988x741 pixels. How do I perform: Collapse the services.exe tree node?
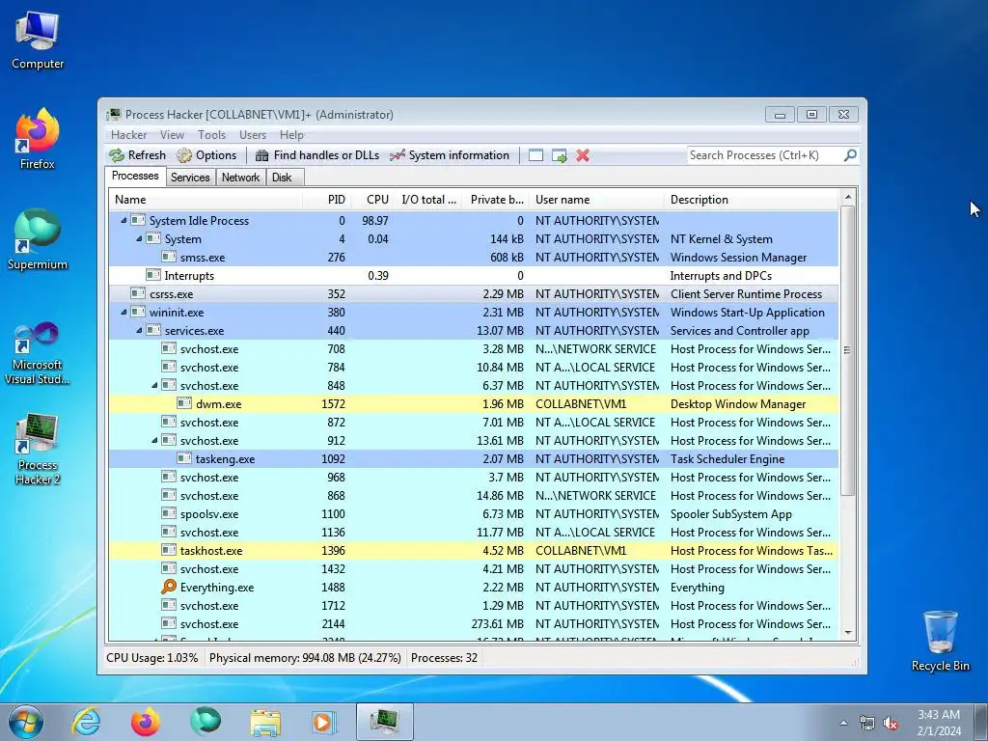(139, 330)
